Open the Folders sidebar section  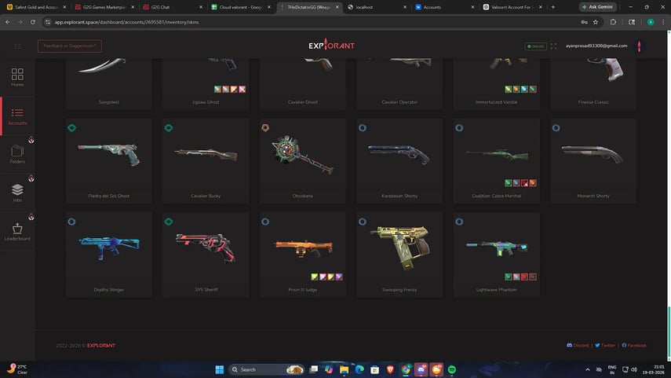pos(17,153)
